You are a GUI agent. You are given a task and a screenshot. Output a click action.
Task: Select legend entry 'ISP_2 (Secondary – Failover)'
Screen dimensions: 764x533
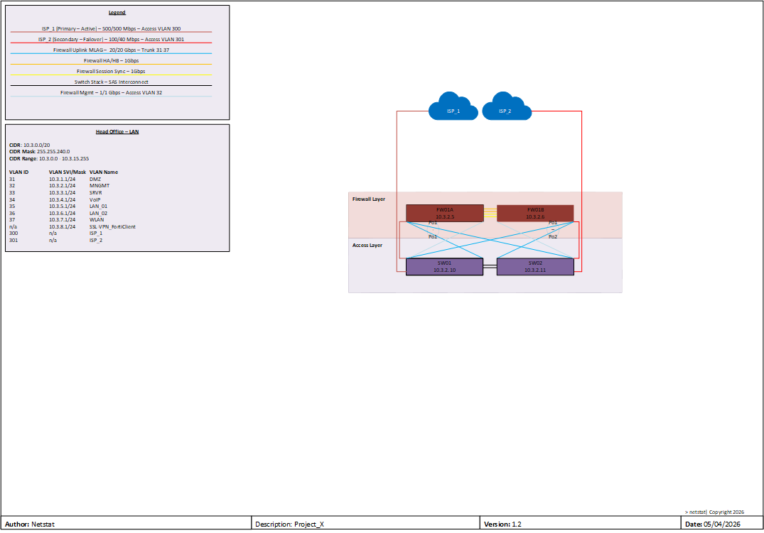tap(111, 40)
